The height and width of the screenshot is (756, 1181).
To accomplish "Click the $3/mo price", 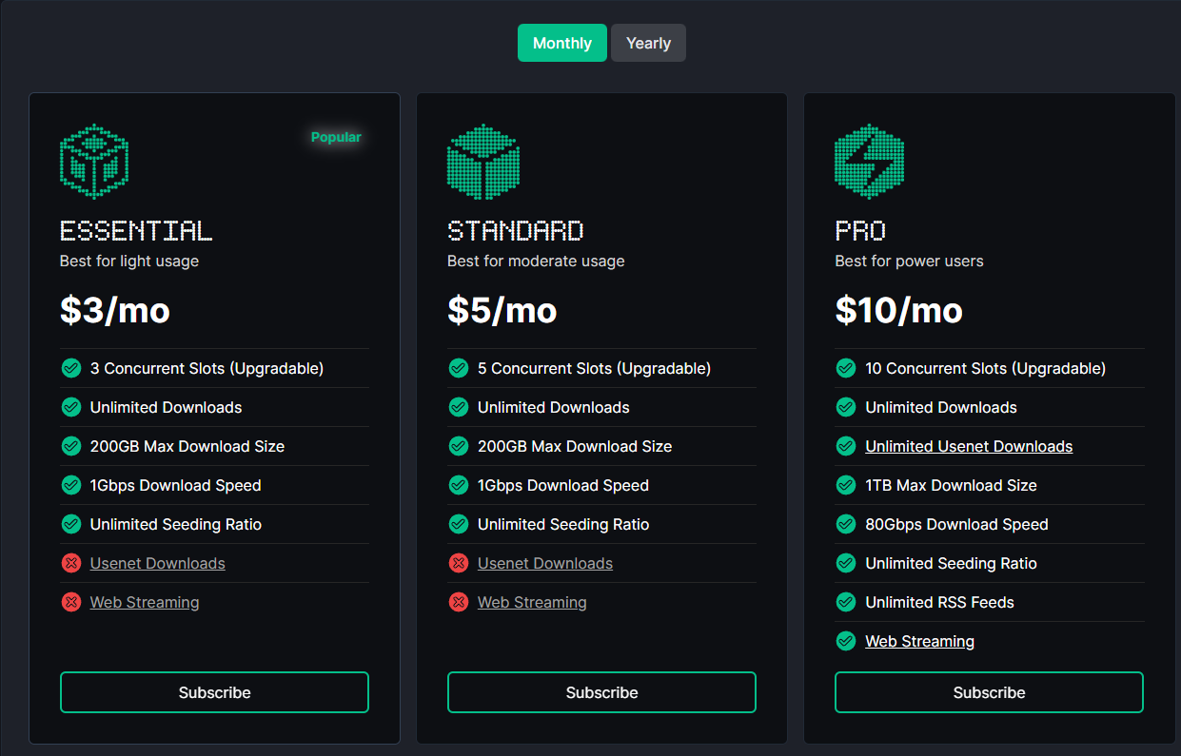I will 115,309.
